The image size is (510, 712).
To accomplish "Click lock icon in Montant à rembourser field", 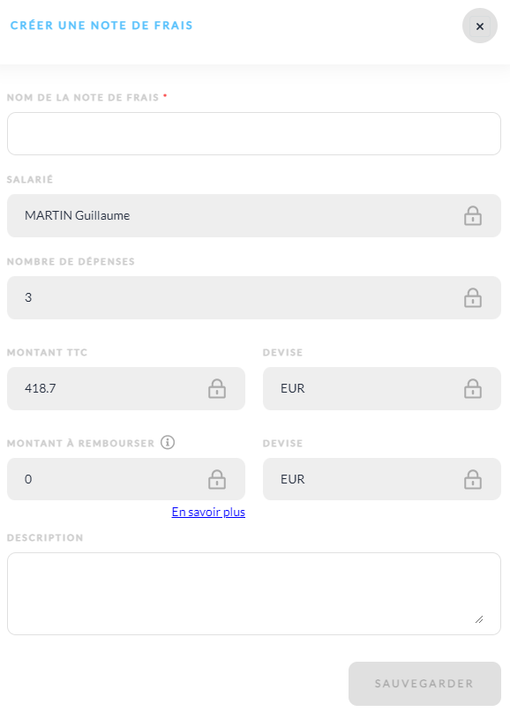I will [217, 479].
